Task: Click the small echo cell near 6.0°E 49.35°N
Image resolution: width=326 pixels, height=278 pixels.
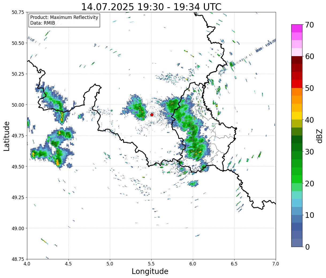Action: pos(193,183)
